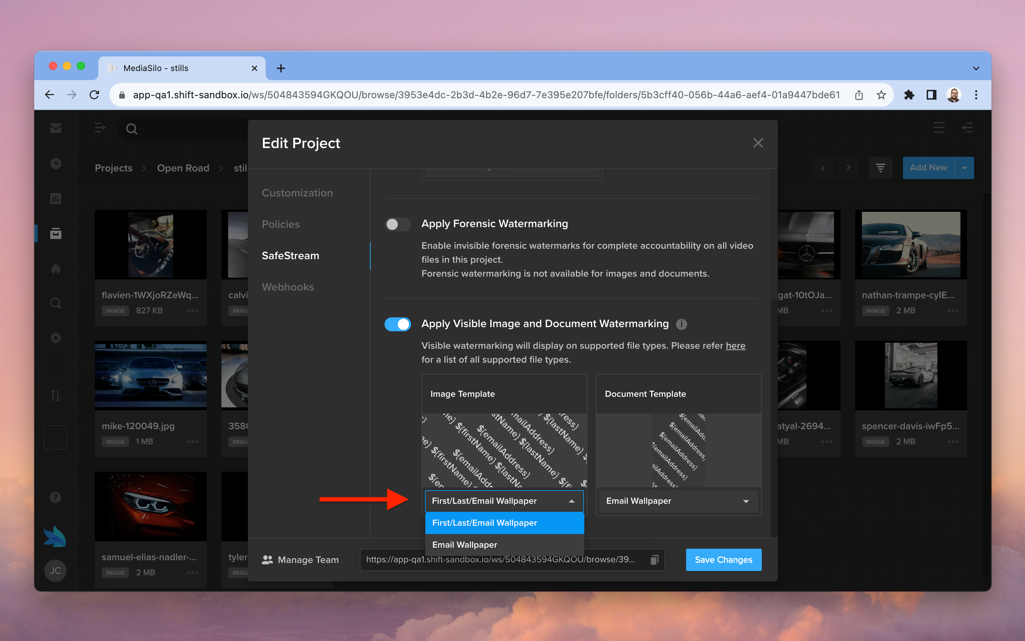The height and width of the screenshot is (641, 1025).
Task: Collapse the left navigation panel icon
Action: pyautogui.click(x=100, y=128)
